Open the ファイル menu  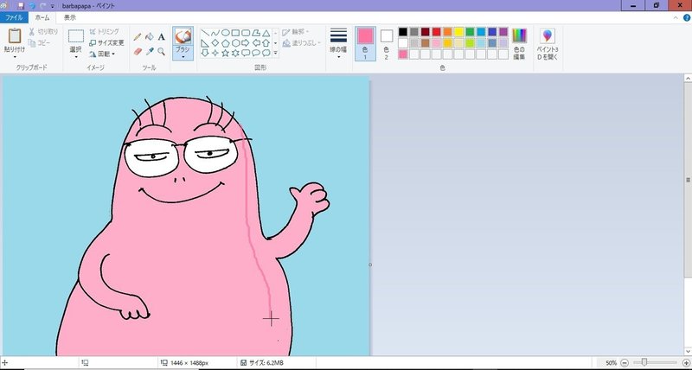point(15,17)
